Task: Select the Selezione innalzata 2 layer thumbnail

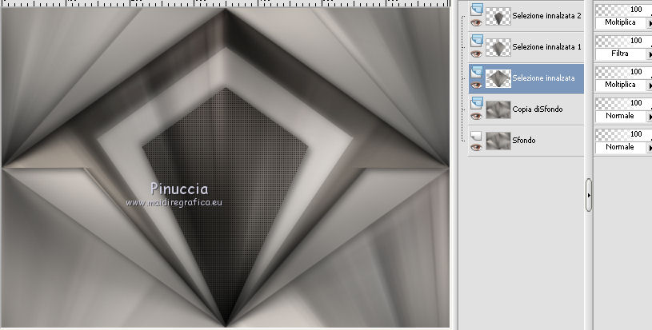Action: click(x=498, y=16)
